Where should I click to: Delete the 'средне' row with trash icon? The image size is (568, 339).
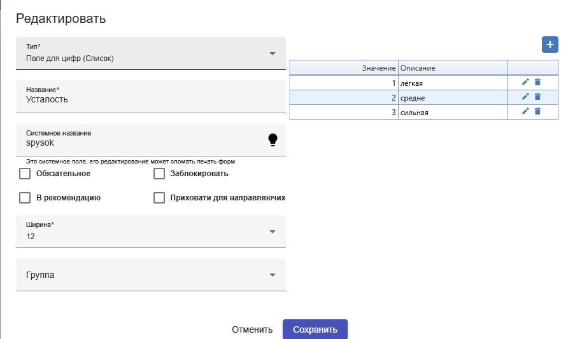[537, 97]
